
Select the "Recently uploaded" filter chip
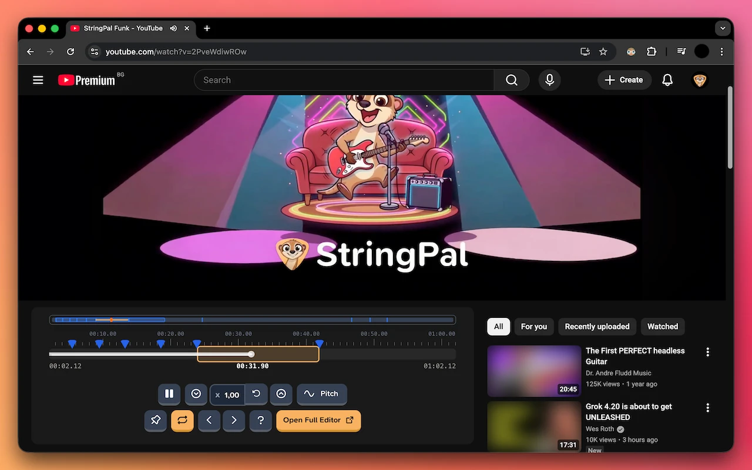tap(597, 327)
